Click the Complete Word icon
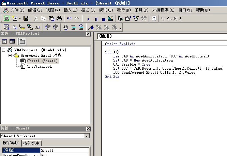This screenshot has height=156, width=227. (37, 27)
